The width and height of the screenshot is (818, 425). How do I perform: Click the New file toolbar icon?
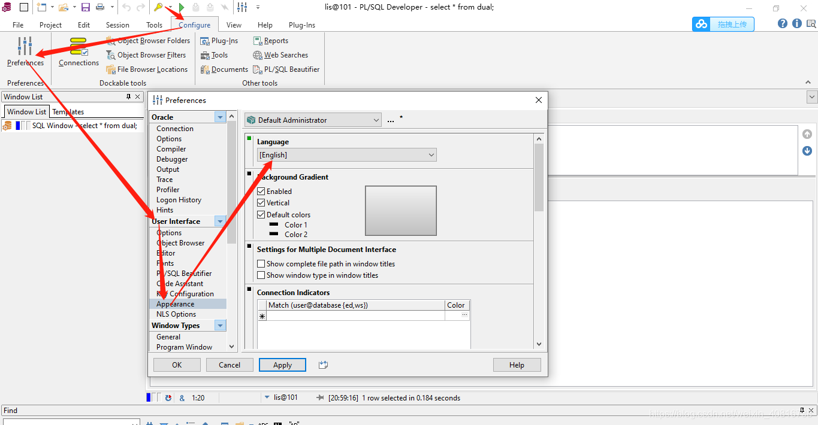pos(41,7)
